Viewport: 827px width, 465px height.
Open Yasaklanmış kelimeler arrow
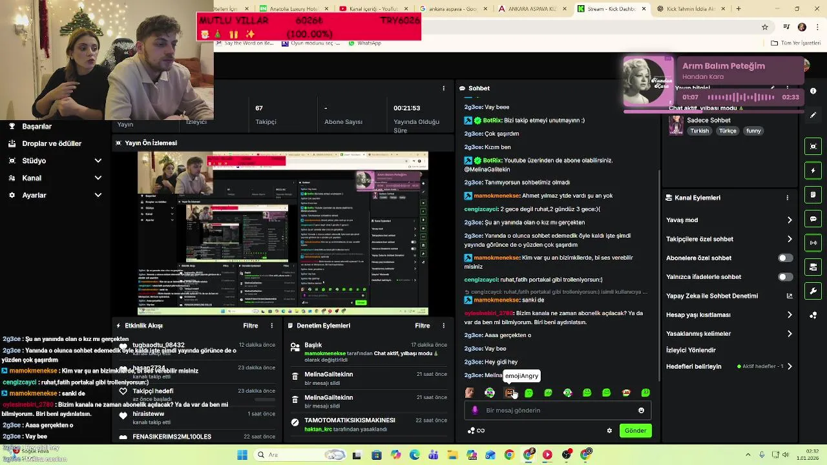(790, 334)
